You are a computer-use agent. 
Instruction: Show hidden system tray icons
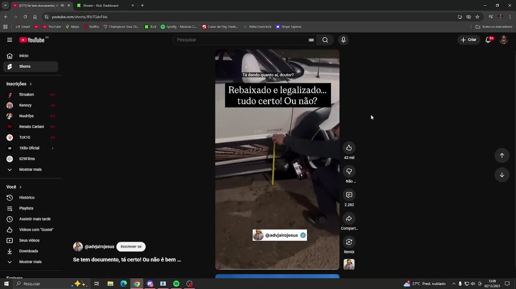point(454,284)
